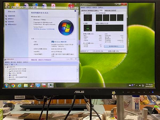Expand the 音效、視訊及遊戲控制器 node

[x=8, y=77]
